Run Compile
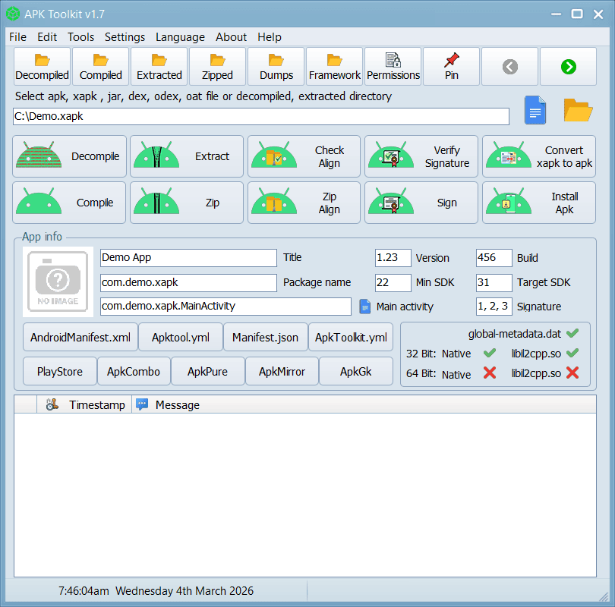 pyautogui.click(x=69, y=203)
